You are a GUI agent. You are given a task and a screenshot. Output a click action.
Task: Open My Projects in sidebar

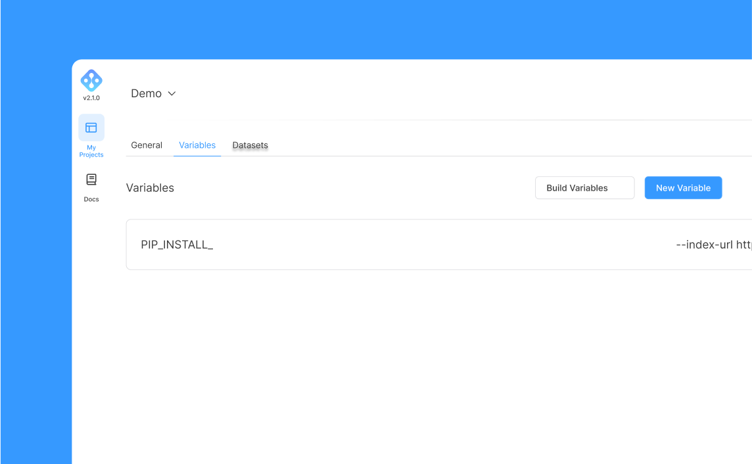91,136
